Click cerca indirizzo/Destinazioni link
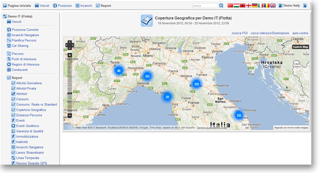The image size is (320, 173). (270, 33)
